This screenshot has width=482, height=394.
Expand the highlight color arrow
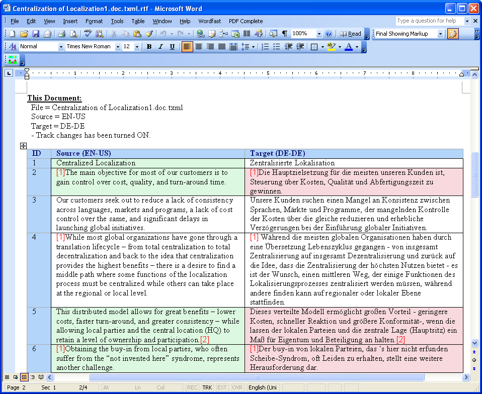(x=340, y=47)
